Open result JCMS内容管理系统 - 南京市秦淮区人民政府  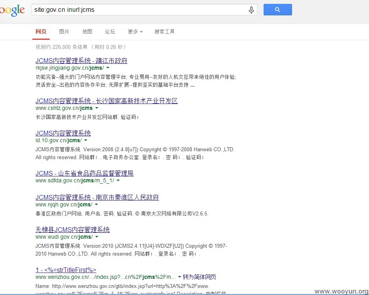click(x=97, y=197)
